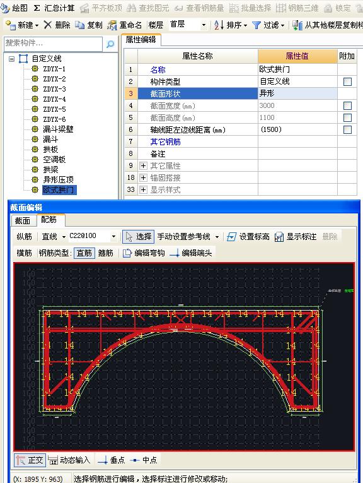Click the 锁定 lock icon

pos(328,8)
